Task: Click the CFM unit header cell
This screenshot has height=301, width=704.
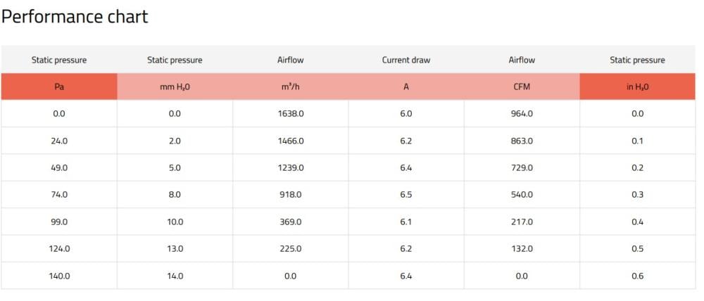Action: pyautogui.click(x=522, y=87)
